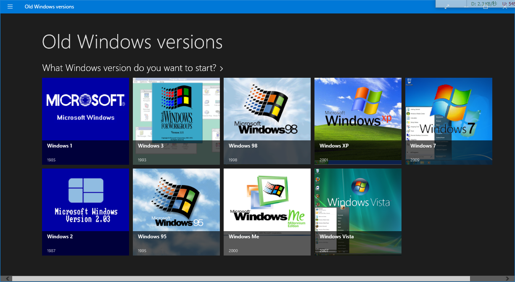515x282 pixels.
Task: Click the 'Old Windows versions' page heading
Action: click(x=132, y=42)
